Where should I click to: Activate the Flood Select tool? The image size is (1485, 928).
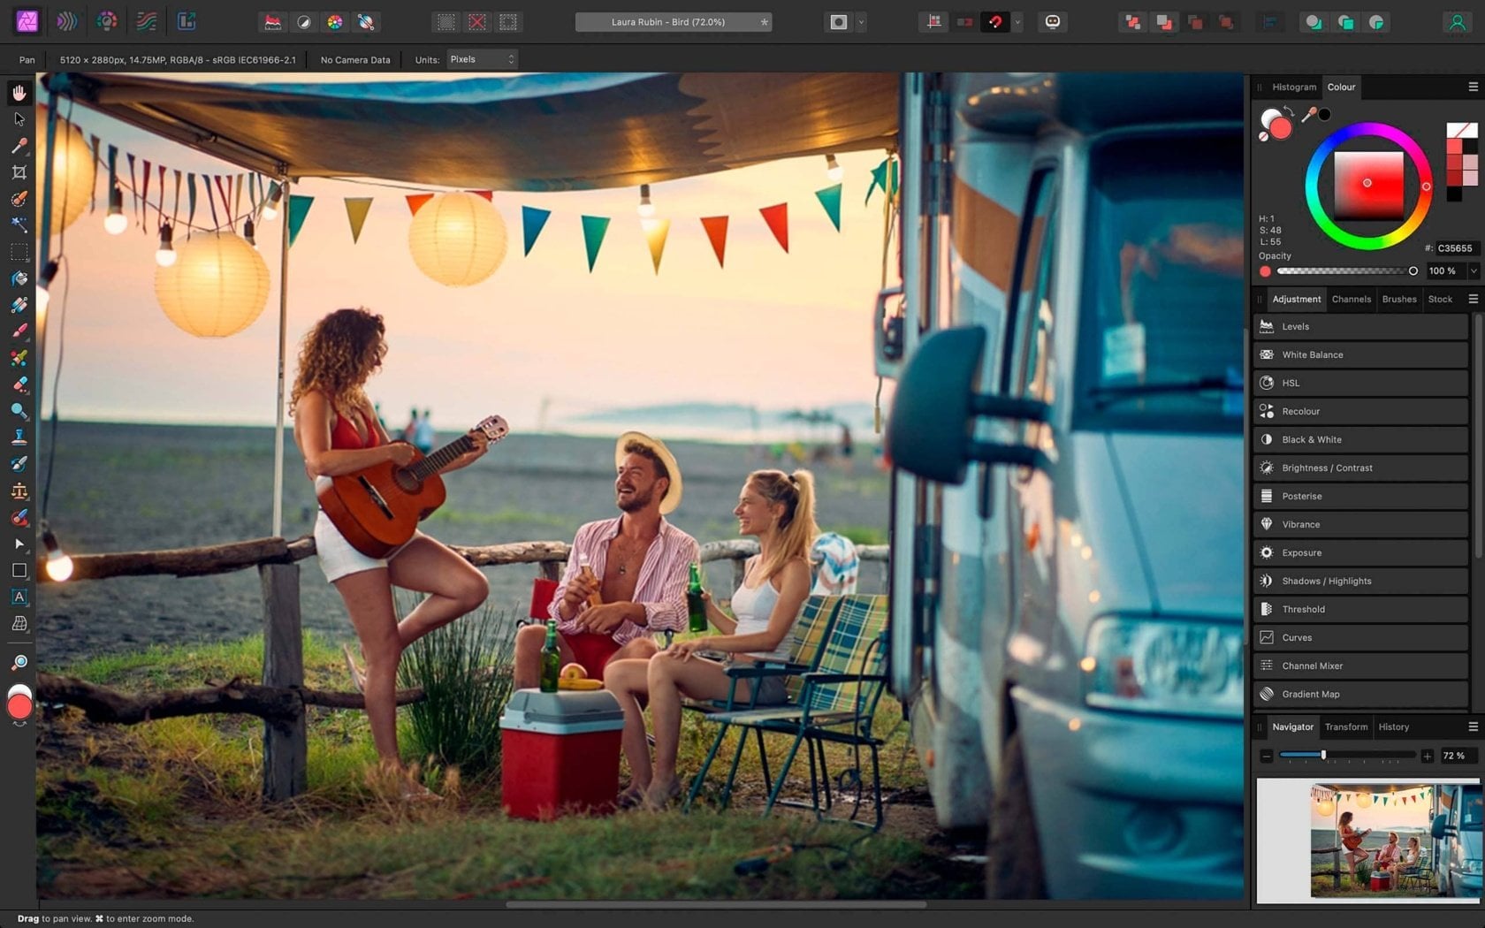coord(19,225)
